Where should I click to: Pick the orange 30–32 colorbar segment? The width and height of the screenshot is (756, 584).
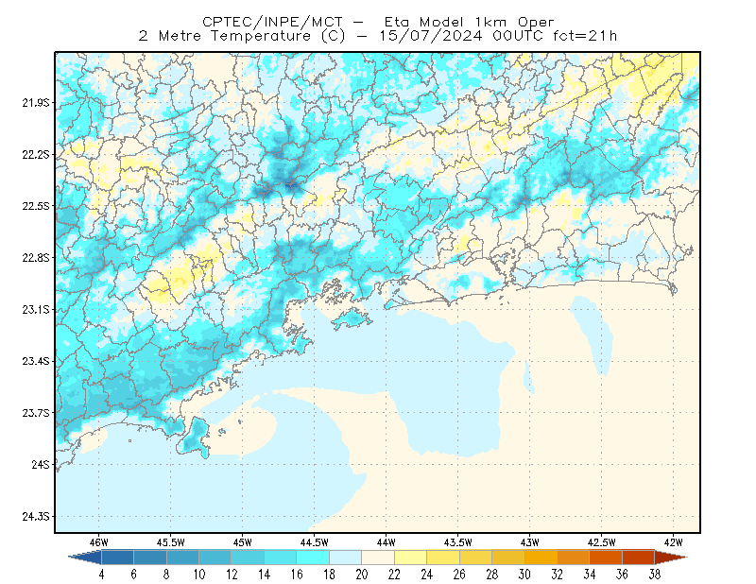click(541, 557)
